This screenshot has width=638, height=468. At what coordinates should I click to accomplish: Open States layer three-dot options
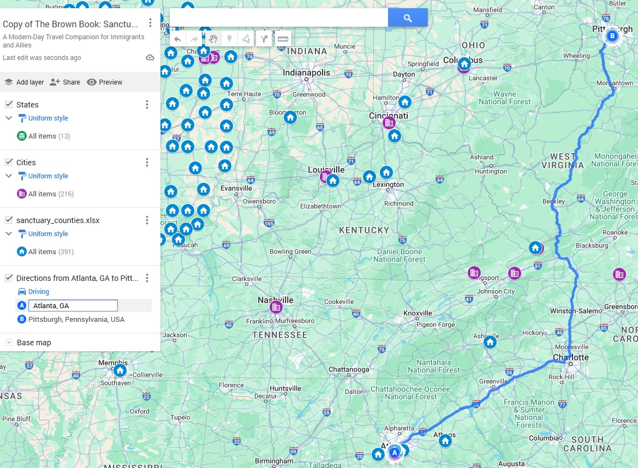click(x=147, y=105)
